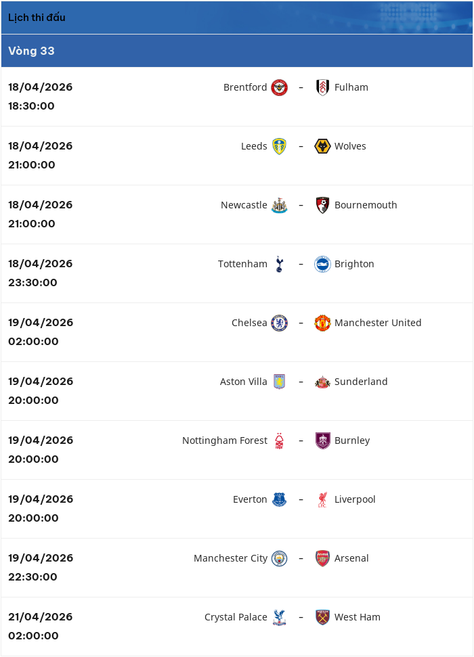Image resolution: width=474 pixels, height=657 pixels.
Task: Select the Everton vs Liverpool match row
Action: point(237,509)
